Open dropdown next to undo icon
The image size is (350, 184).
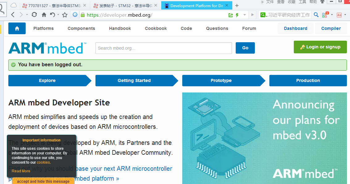click(x=58, y=15)
